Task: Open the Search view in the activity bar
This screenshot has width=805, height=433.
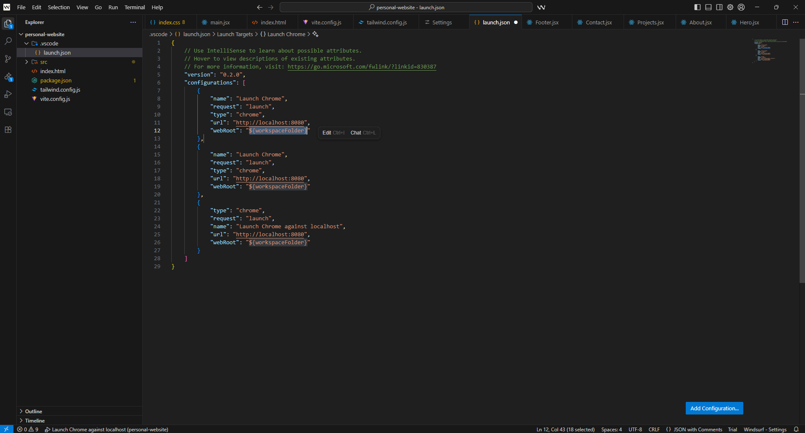Action: pos(8,41)
